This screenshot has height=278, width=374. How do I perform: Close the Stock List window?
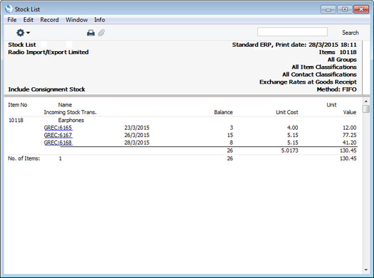pos(361,9)
